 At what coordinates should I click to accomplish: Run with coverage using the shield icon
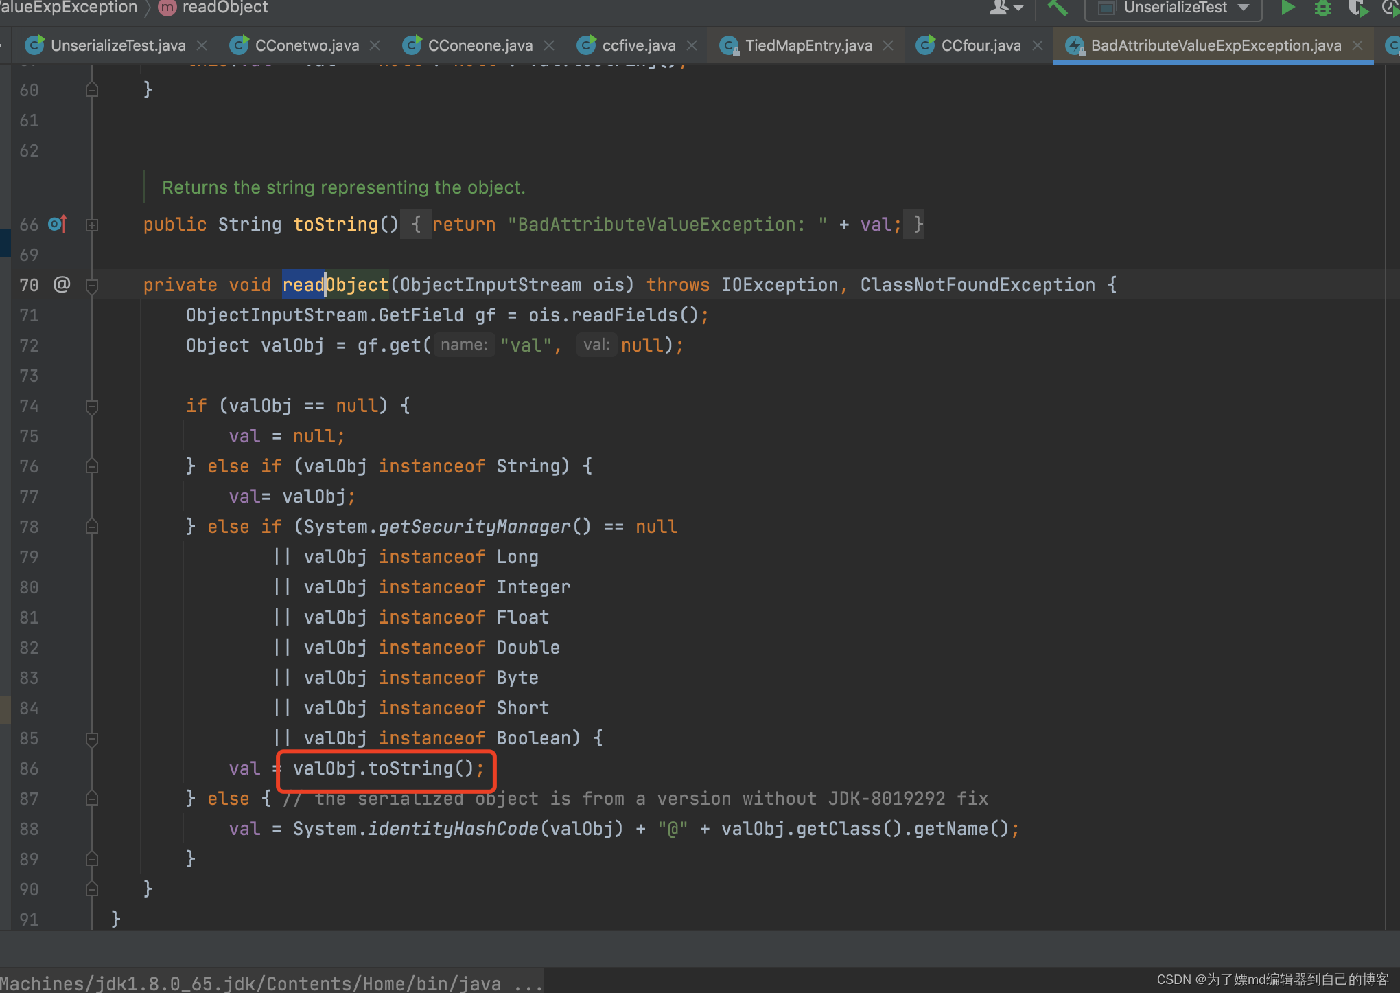click(x=1358, y=8)
